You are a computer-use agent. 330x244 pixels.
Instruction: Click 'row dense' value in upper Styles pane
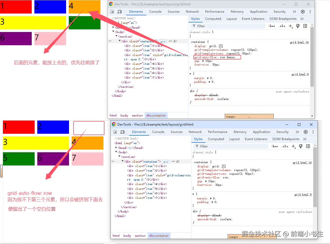point(227,57)
